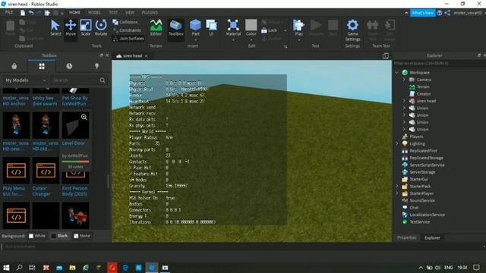
Task: Open Task View on taskbar
Action: (32, 267)
